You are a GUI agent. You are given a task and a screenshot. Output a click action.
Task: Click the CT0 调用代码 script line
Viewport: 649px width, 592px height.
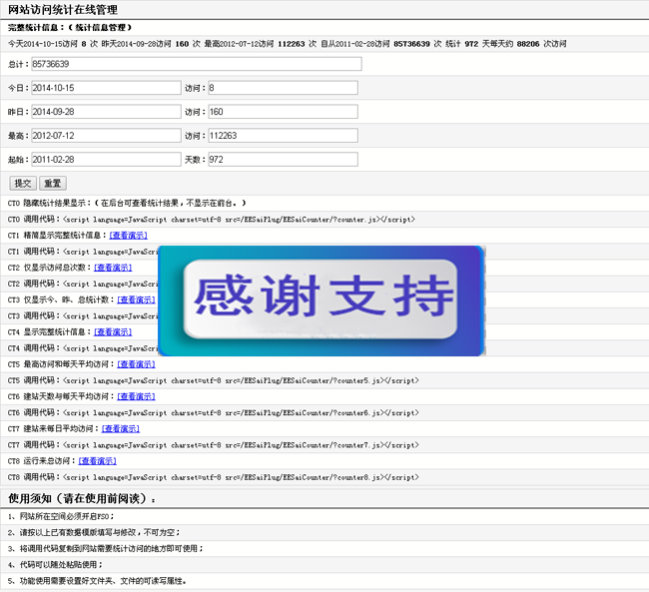pos(212,220)
